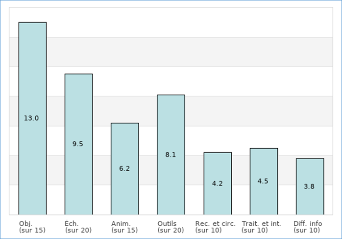
Task: Click the 3.8 value label
Action: point(309,186)
